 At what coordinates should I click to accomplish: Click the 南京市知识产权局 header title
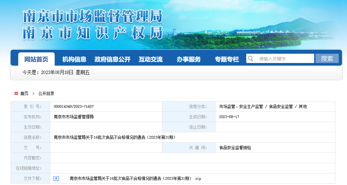[92, 33]
